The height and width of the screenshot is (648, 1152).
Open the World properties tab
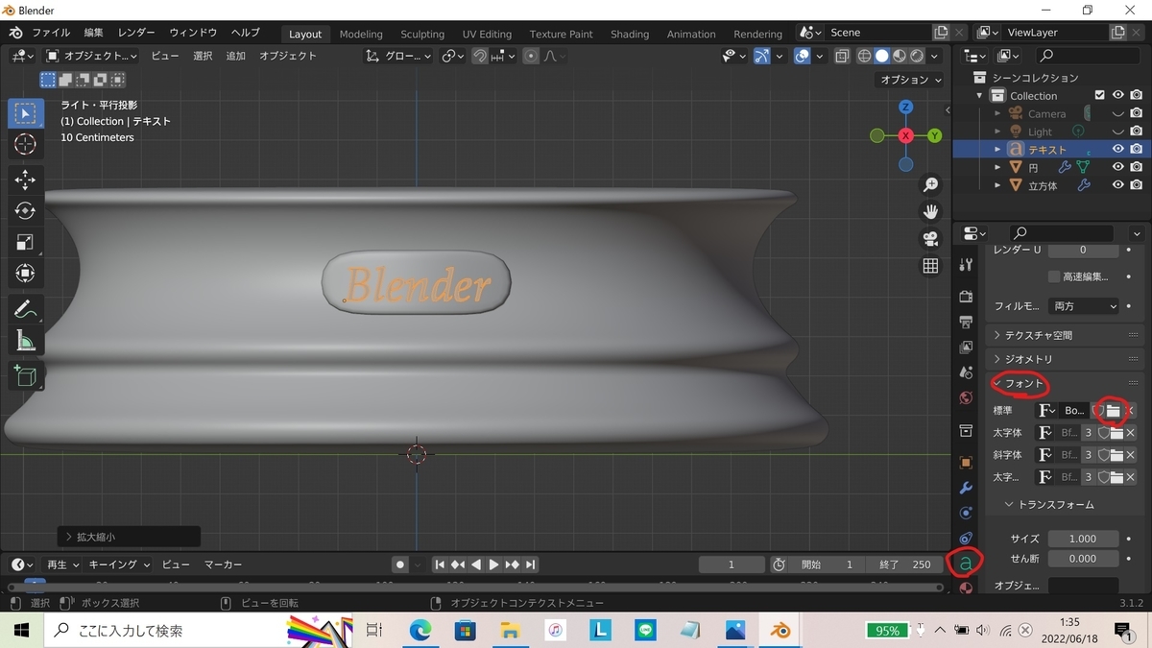[966, 397]
